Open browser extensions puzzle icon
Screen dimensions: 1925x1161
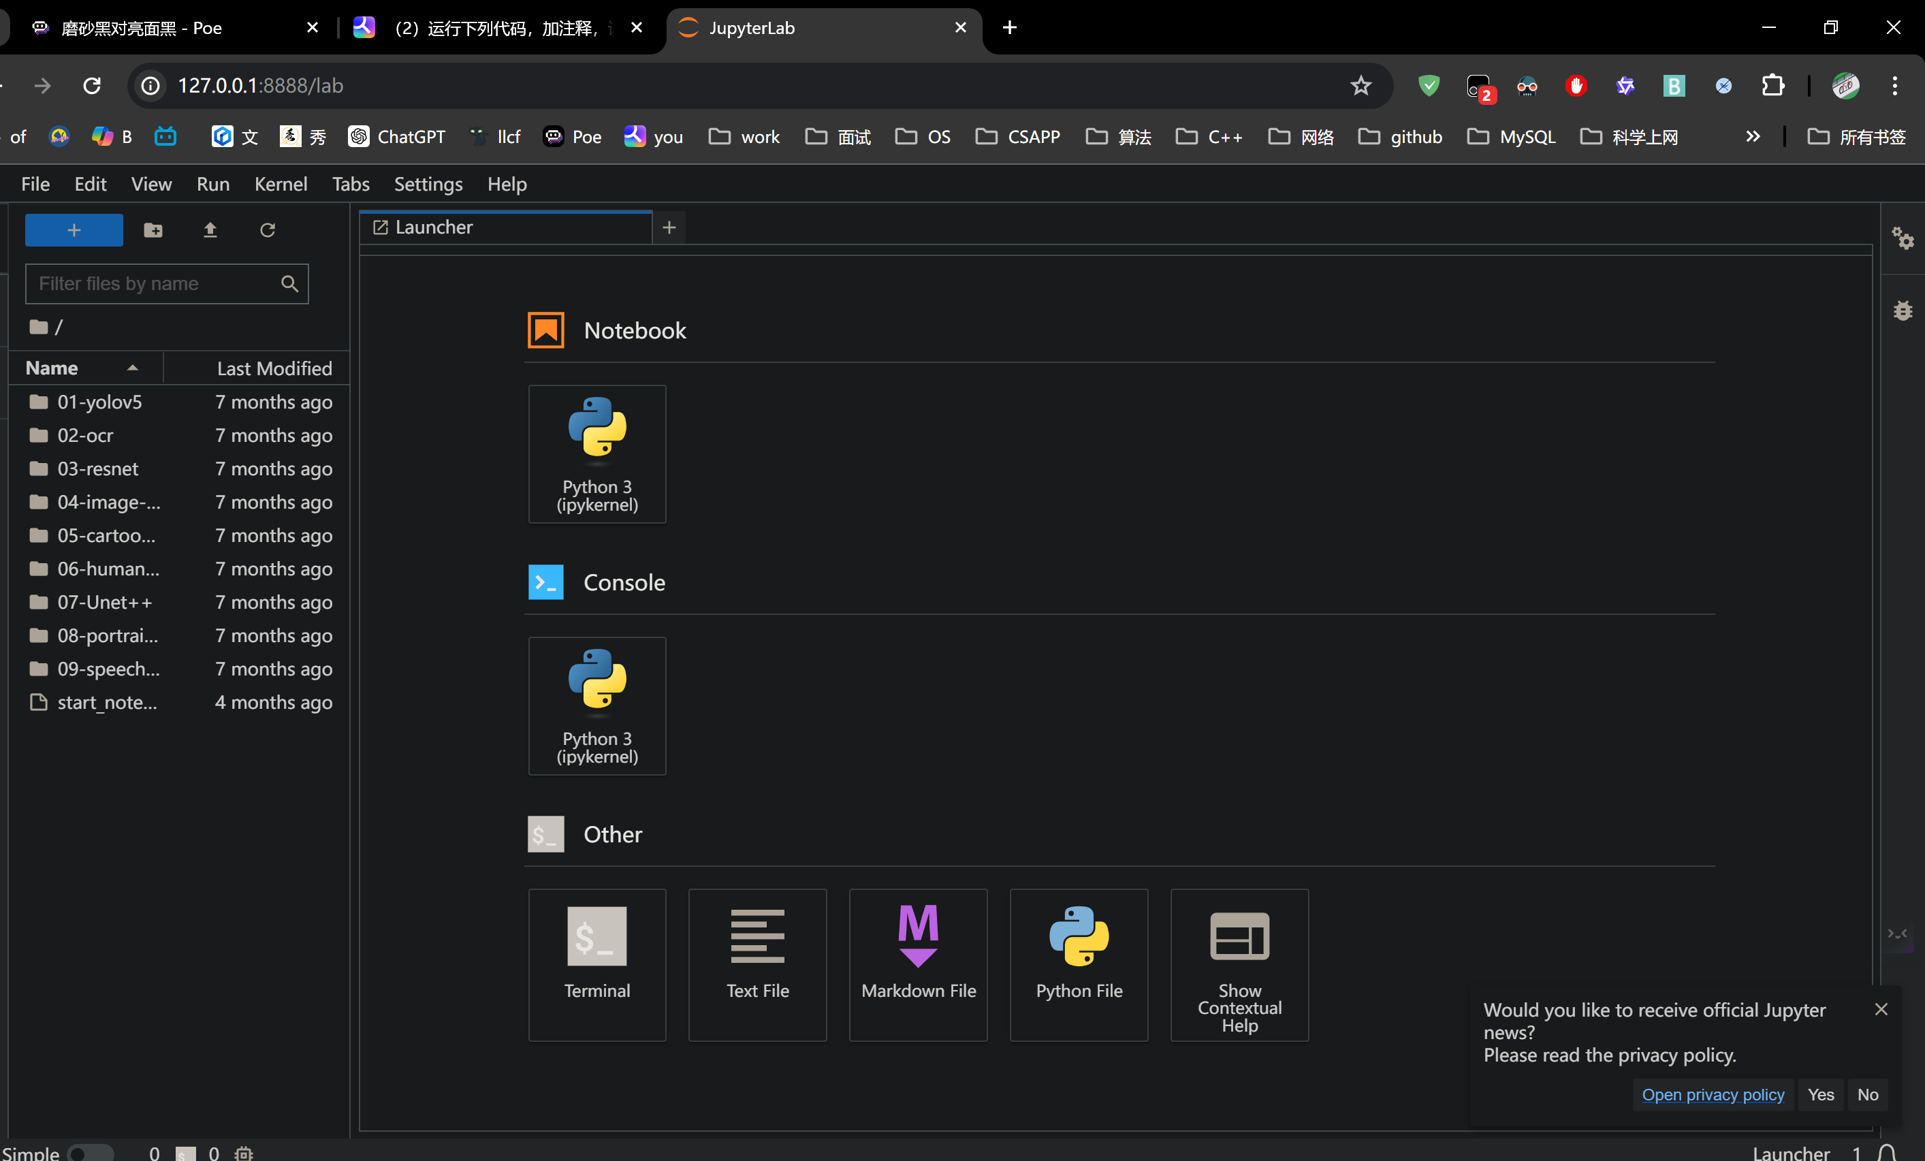point(1772,85)
